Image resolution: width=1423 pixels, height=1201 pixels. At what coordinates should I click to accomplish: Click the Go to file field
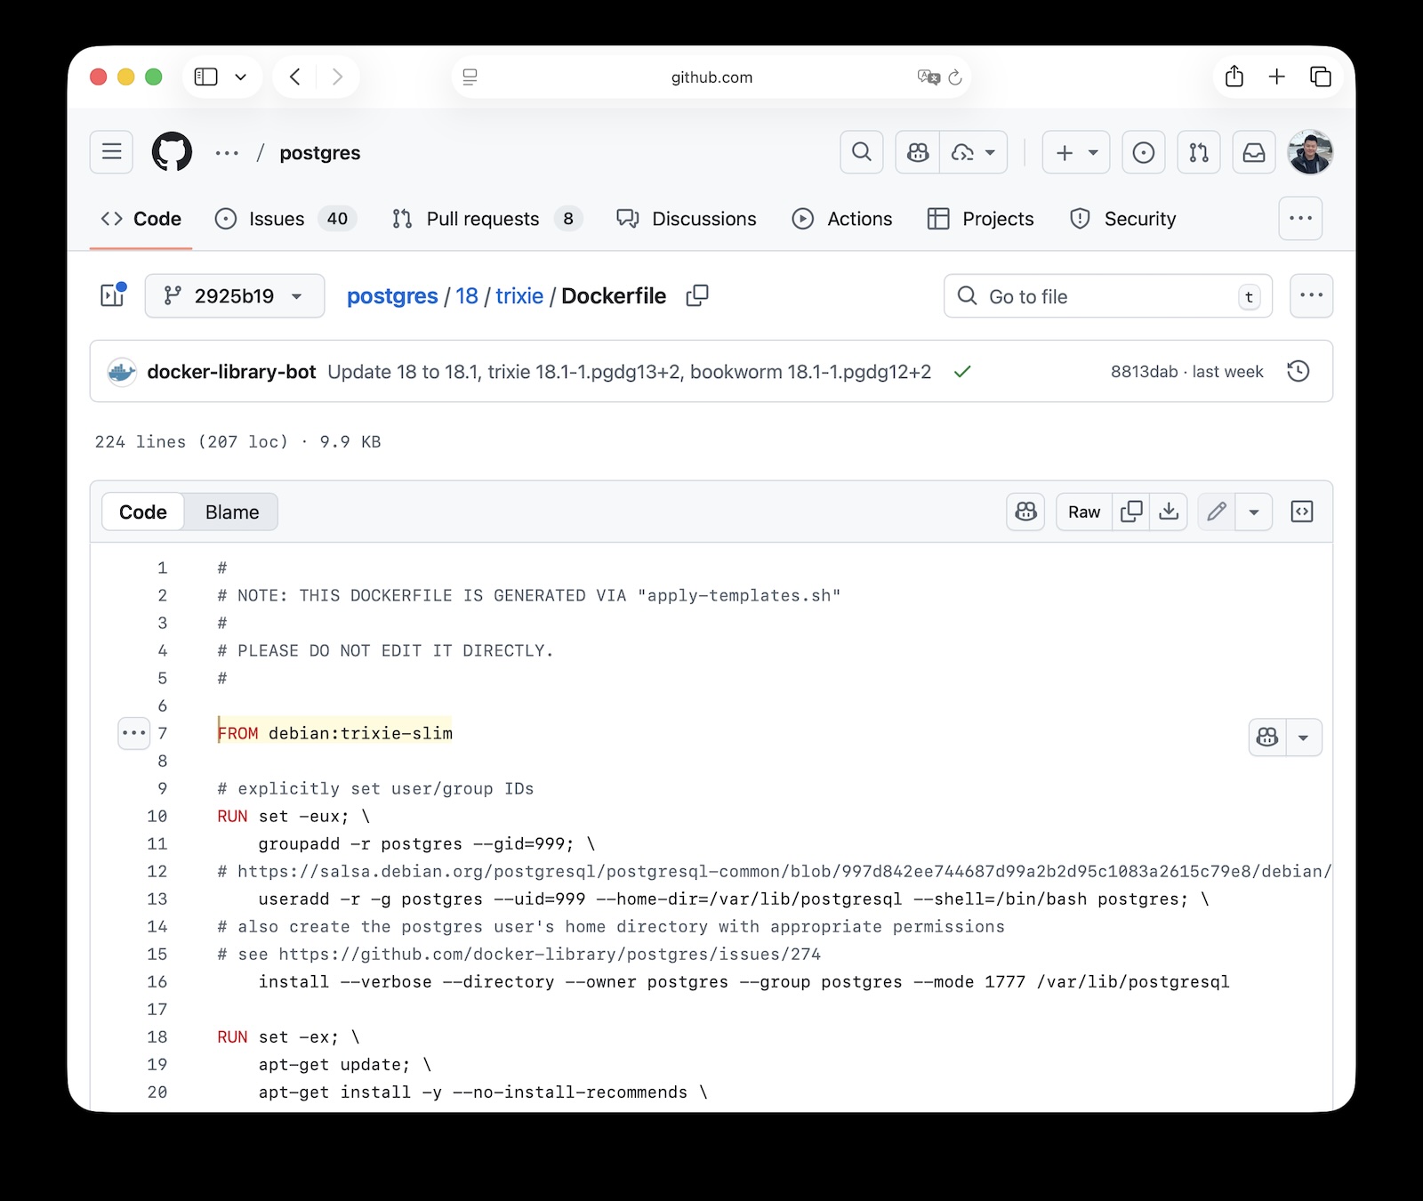coord(1107,296)
